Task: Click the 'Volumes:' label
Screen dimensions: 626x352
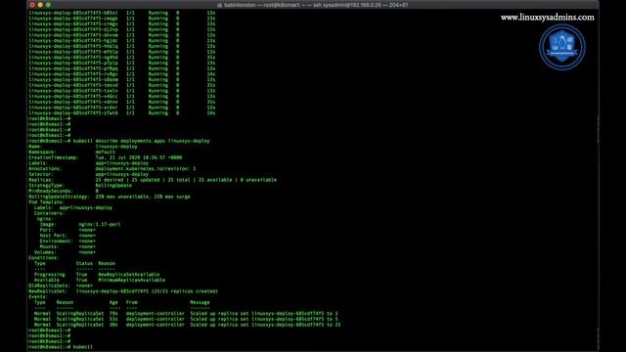Action: click(x=45, y=252)
